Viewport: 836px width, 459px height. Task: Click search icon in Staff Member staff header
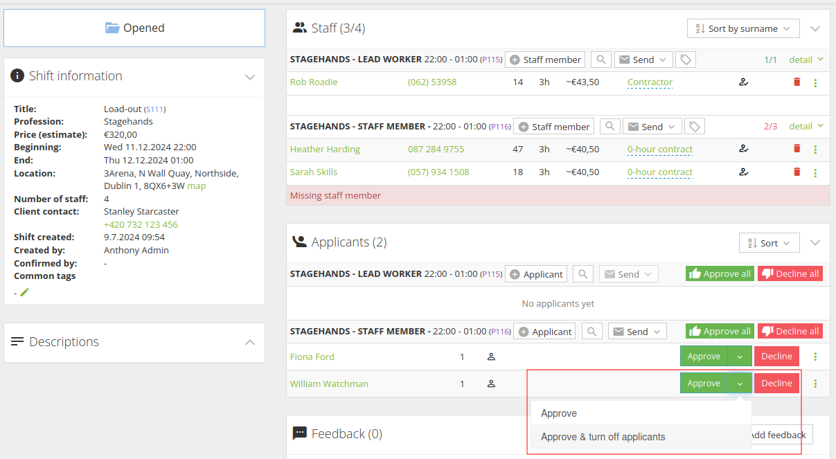pos(610,127)
